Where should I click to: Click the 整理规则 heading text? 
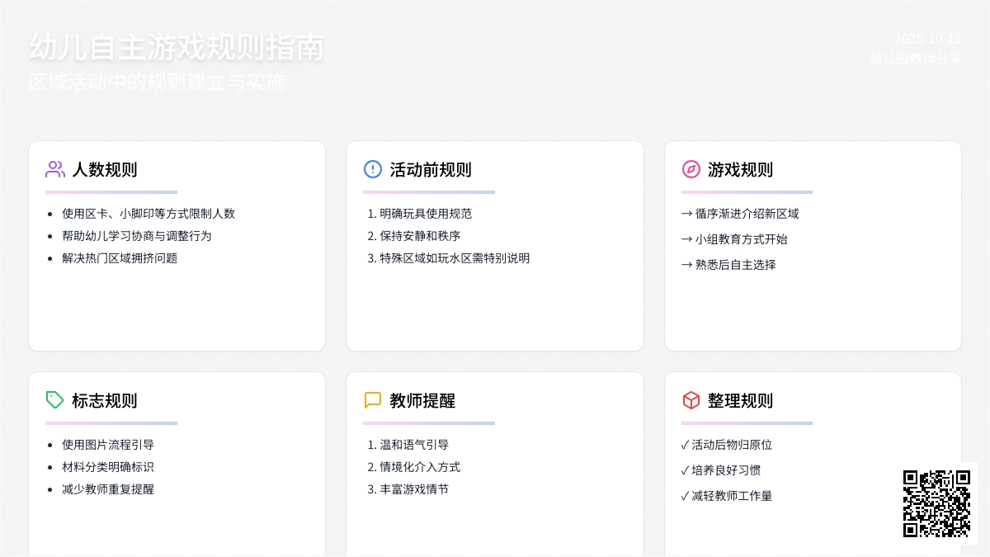point(740,401)
